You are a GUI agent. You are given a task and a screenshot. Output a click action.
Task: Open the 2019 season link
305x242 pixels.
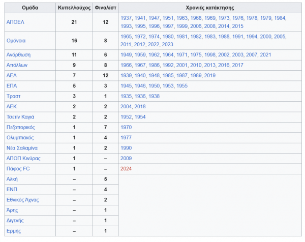click(x=210, y=75)
